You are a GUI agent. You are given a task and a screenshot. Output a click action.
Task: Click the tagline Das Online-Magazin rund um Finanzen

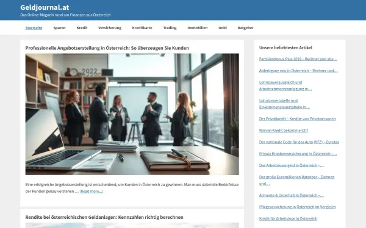(x=65, y=15)
